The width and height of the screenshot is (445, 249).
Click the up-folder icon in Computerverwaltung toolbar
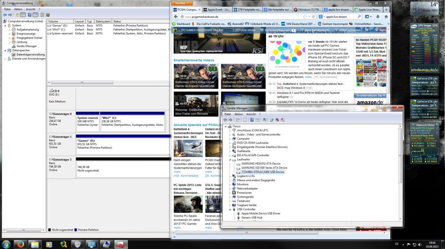click(x=17, y=15)
